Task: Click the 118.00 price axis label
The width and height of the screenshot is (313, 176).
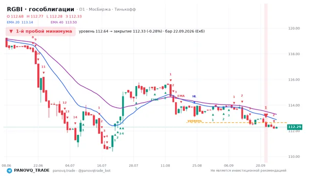Action: (294, 54)
